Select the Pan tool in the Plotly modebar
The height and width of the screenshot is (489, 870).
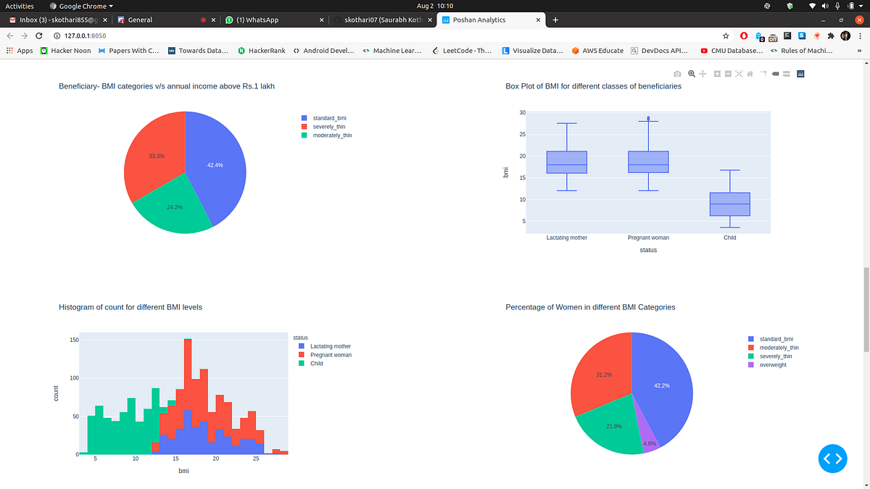pyautogui.click(x=703, y=73)
